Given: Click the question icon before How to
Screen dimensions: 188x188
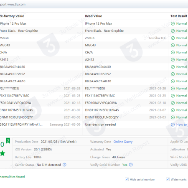Looking at the screenshot, I should click(x=173, y=124).
